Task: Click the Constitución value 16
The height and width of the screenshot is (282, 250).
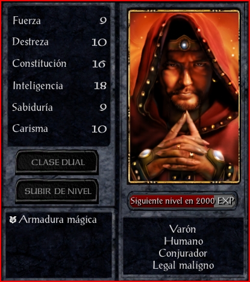Action: pyautogui.click(x=99, y=64)
